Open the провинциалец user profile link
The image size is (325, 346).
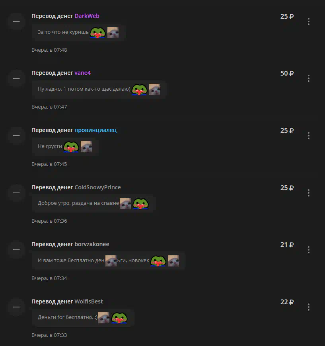(x=95, y=130)
